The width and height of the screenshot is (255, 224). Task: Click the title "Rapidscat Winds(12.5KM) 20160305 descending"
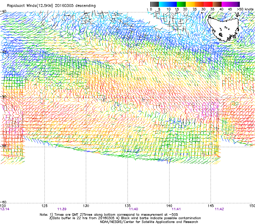point(51,6)
